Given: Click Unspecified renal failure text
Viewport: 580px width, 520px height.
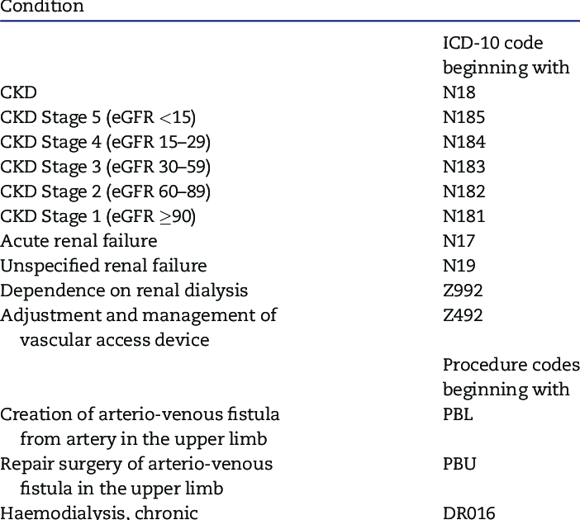Looking at the screenshot, I should (x=103, y=266).
